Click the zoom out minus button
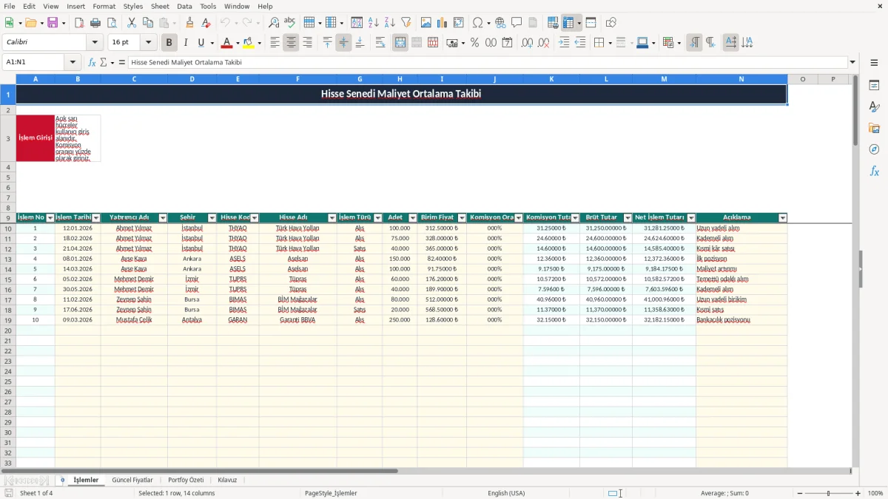 800,493
